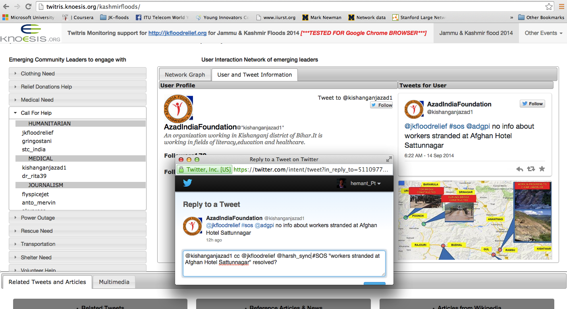Open Microsoft University bookmark

click(x=29, y=17)
